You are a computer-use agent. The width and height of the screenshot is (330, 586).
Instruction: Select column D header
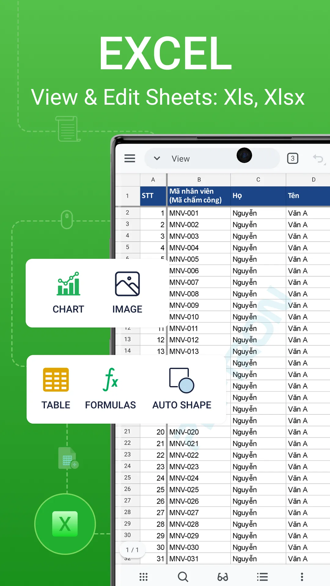tap(308, 180)
